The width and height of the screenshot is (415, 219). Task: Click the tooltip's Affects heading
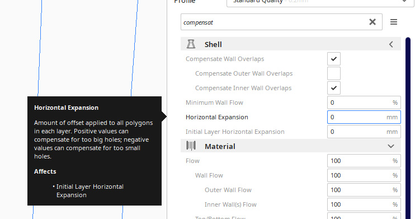tap(45, 171)
